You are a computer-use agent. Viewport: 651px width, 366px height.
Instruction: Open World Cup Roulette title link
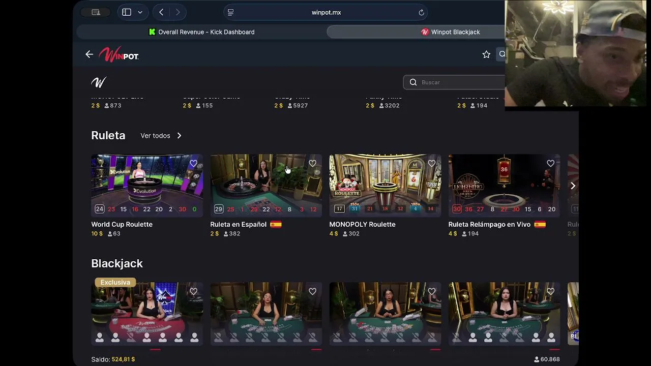click(122, 224)
